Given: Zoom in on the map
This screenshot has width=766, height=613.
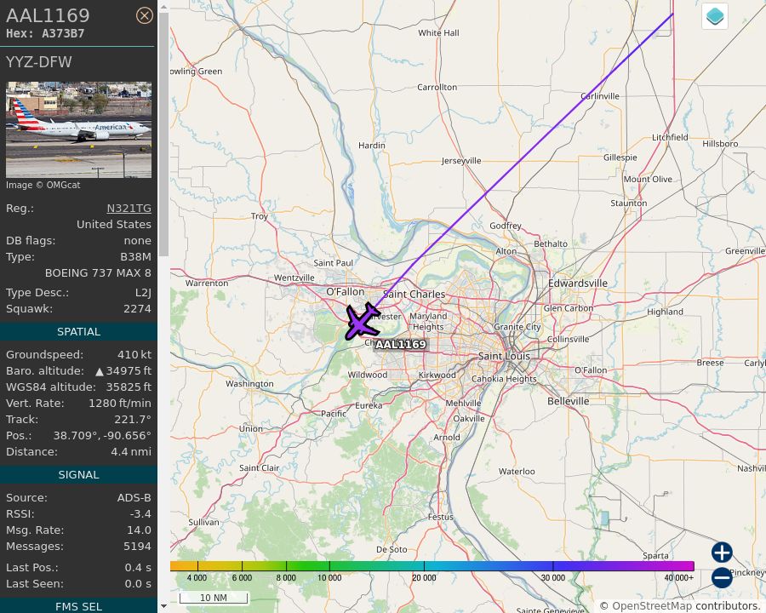Looking at the screenshot, I should (x=722, y=553).
